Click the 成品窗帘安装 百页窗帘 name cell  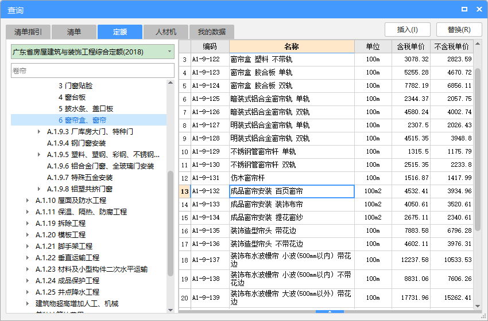pyautogui.click(x=292, y=191)
